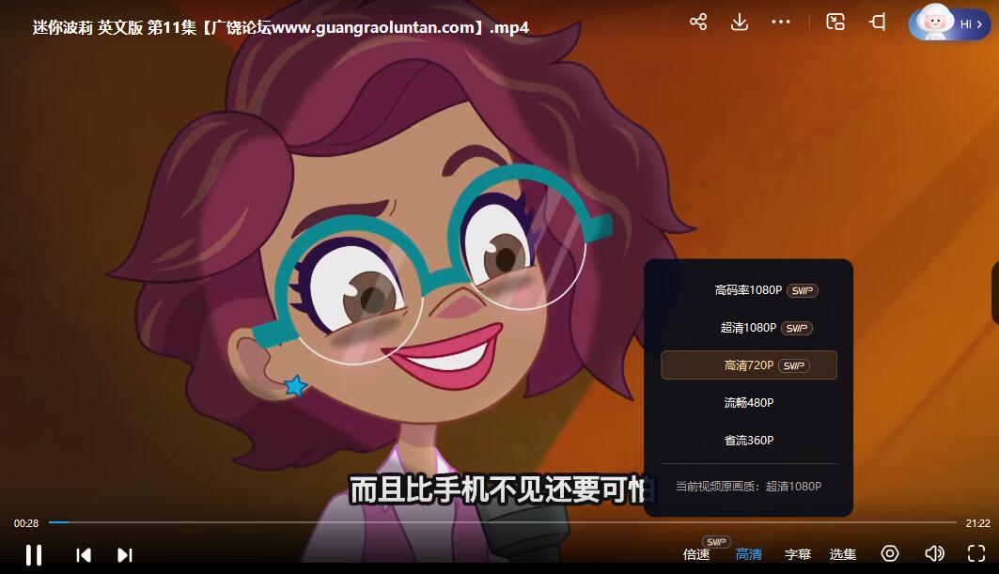Toggle the 高清 quality menu
This screenshot has height=574, width=999.
tap(749, 554)
